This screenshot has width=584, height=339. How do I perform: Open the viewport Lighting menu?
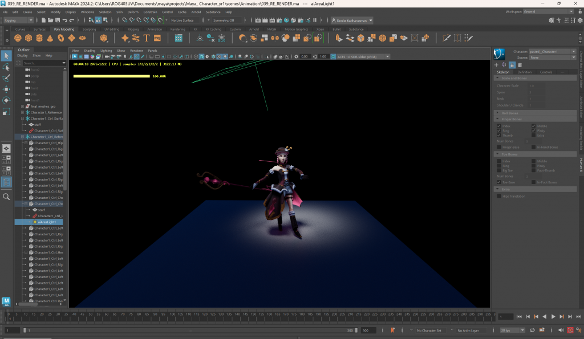(106, 51)
